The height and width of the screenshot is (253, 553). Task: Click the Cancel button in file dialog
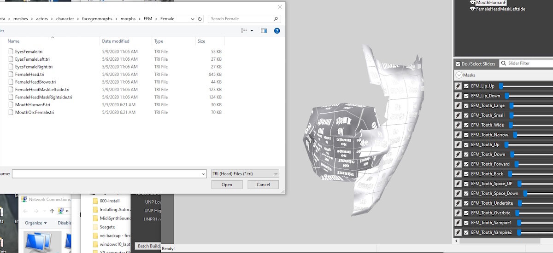pyautogui.click(x=263, y=184)
